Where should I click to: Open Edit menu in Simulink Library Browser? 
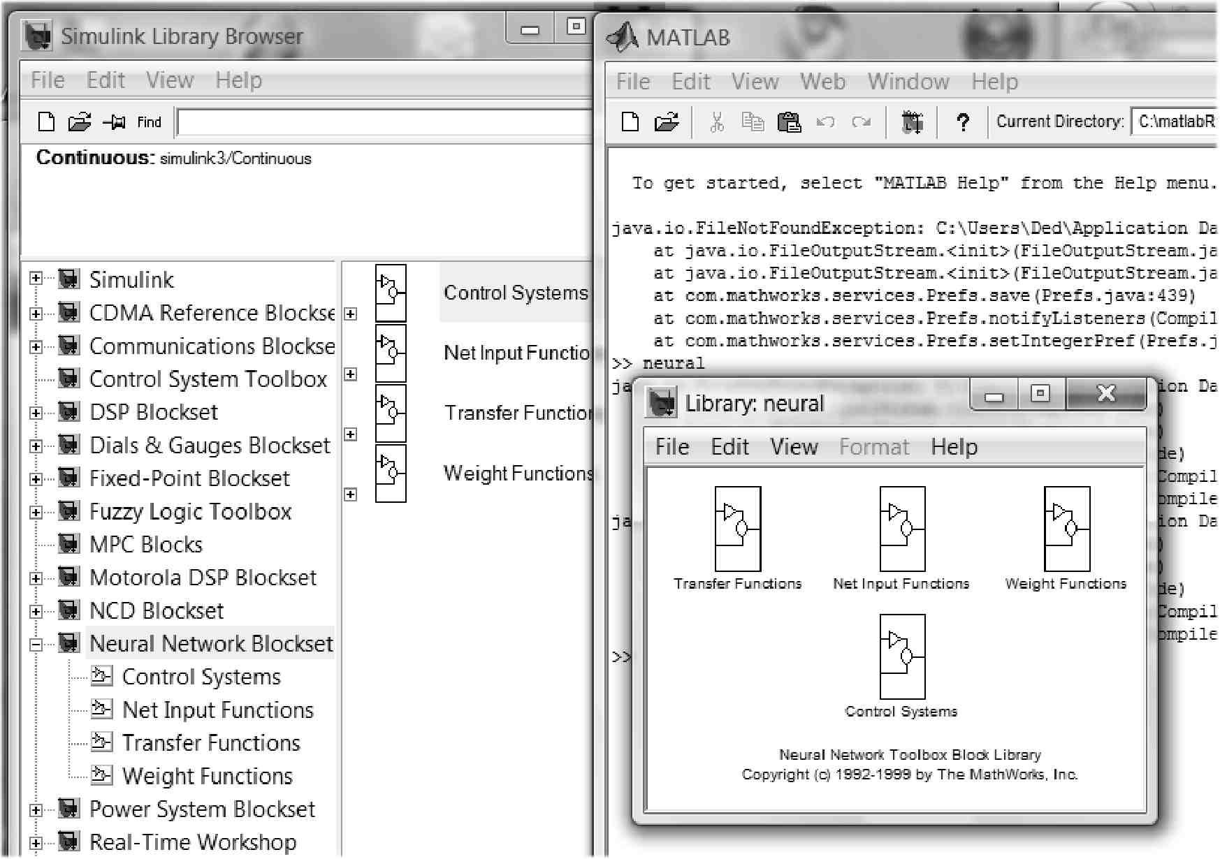[106, 80]
